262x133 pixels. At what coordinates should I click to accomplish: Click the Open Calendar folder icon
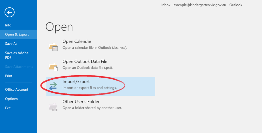pos(53,46)
